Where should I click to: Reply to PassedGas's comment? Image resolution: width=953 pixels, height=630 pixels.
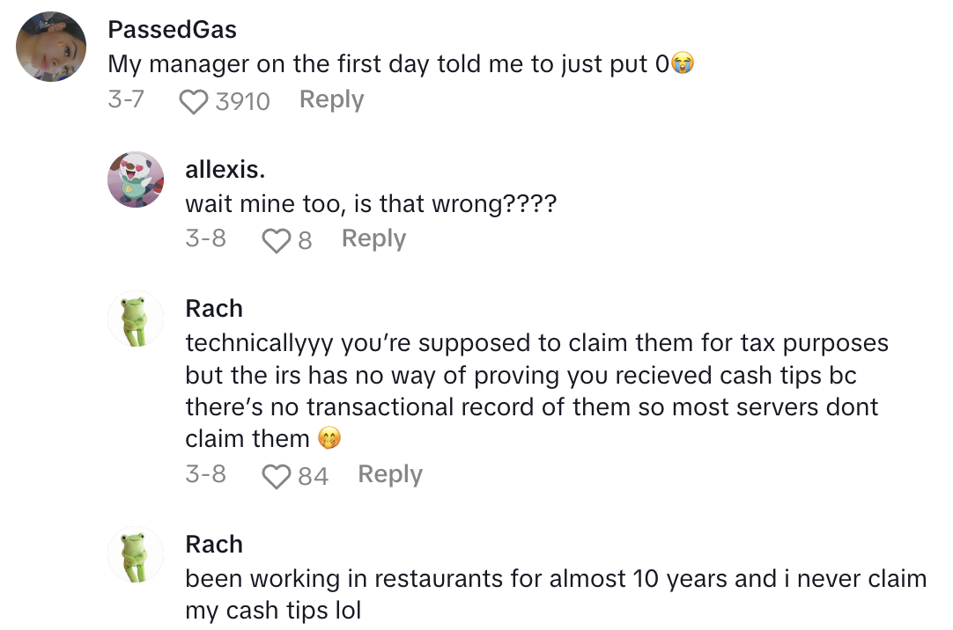click(331, 100)
